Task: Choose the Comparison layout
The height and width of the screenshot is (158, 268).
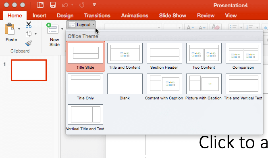Action: coord(243,56)
